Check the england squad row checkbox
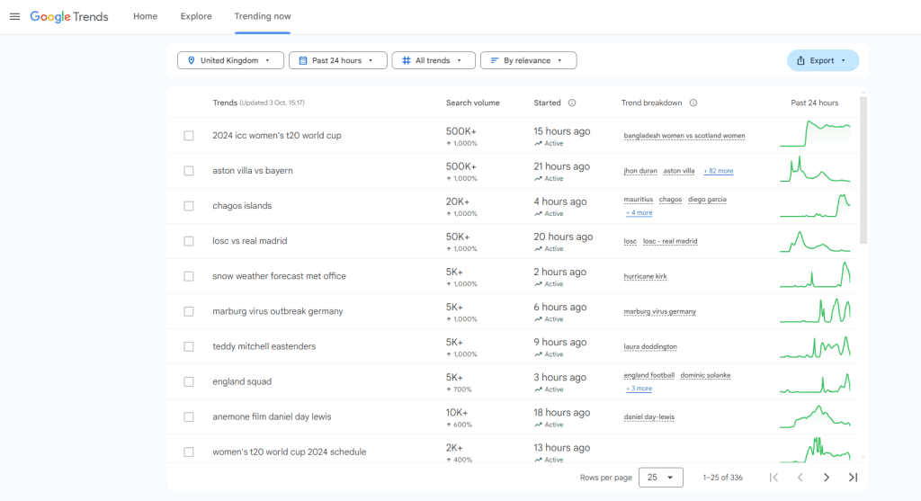The width and height of the screenshot is (921, 501). [189, 381]
